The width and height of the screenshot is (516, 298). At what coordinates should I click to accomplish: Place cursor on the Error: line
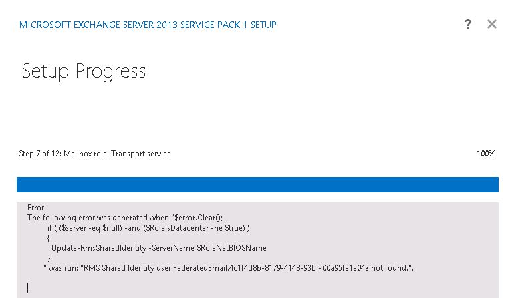[x=37, y=208]
